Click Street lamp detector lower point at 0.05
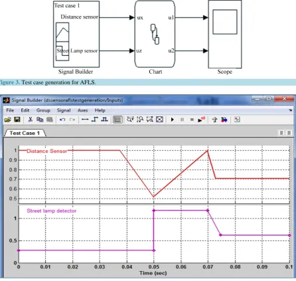The image size is (296, 281). click(x=154, y=250)
